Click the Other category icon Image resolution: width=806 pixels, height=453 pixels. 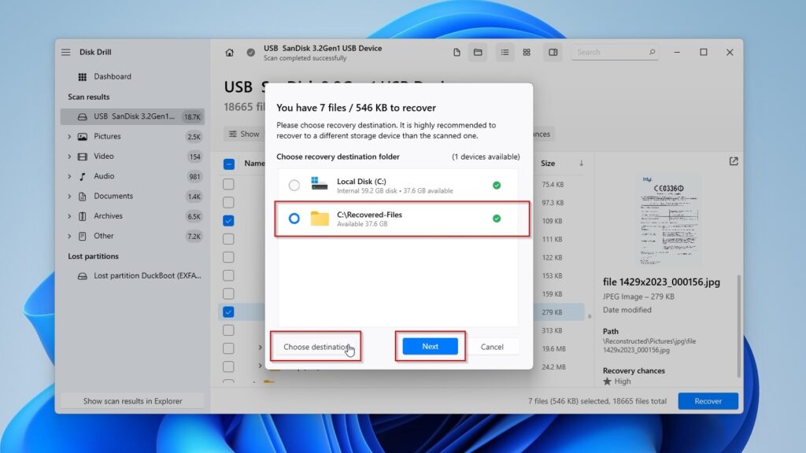pyautogui.click(x=82, y=236)
